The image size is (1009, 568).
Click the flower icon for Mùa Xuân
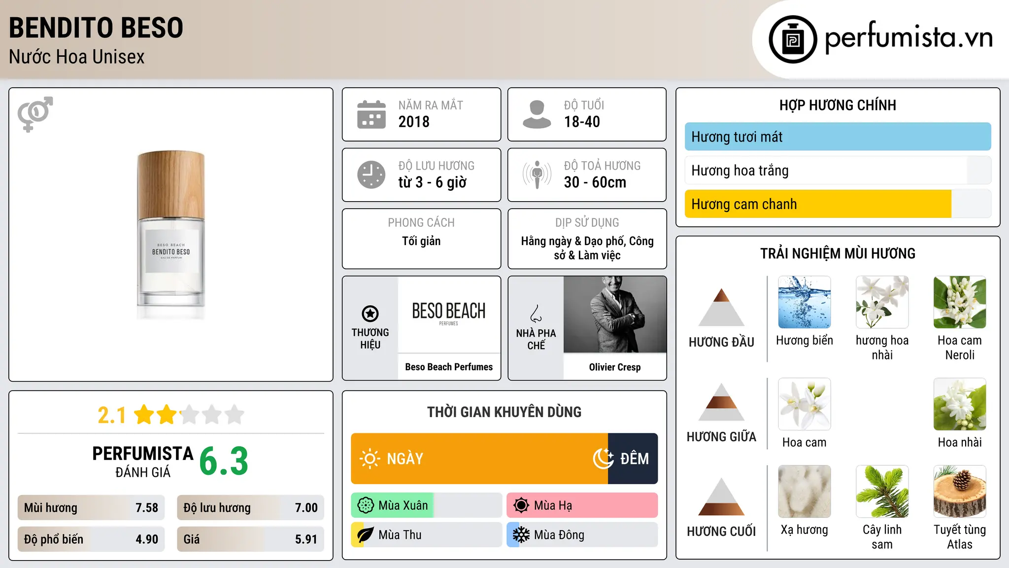point(366,505)
